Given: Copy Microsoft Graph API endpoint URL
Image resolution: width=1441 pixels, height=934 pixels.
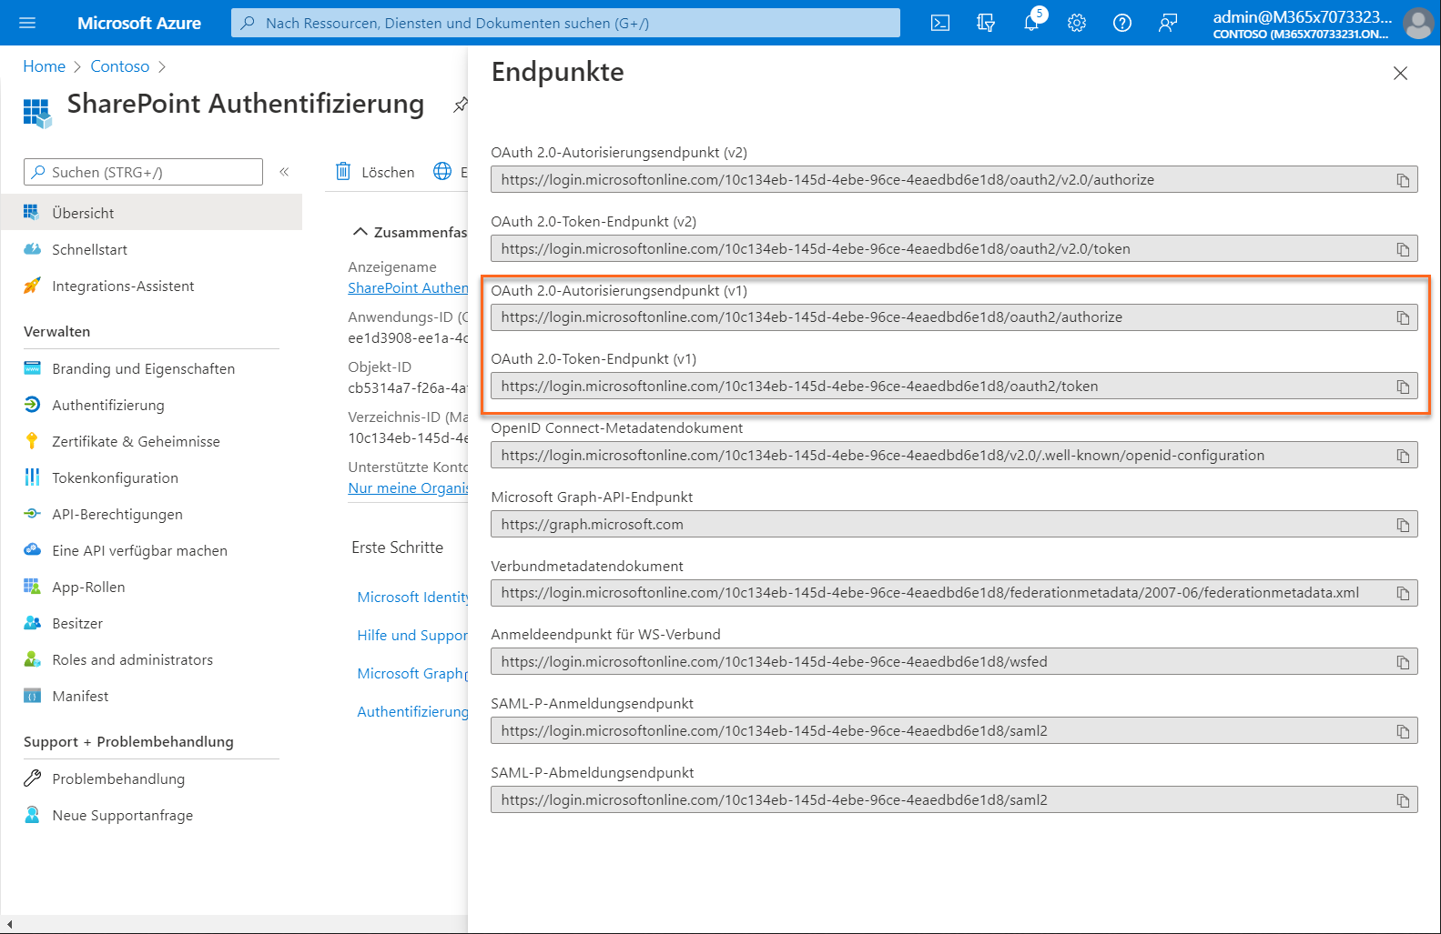Looking at the screenshot, I should point(1403,525).
